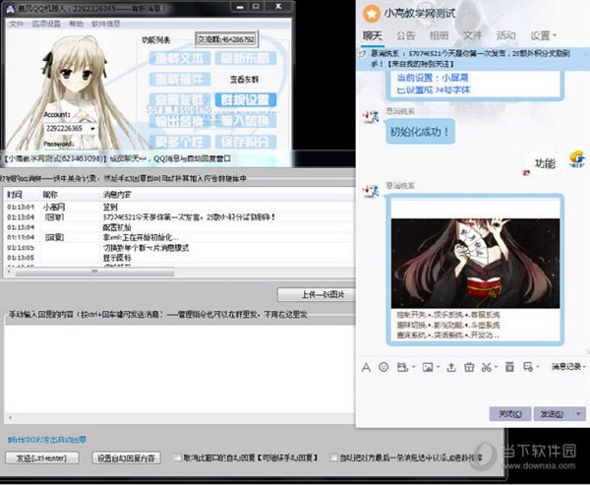The image size is (590, 485).
Task: Click the 初始化成功！ message bubble
Action: click(420, 132)
